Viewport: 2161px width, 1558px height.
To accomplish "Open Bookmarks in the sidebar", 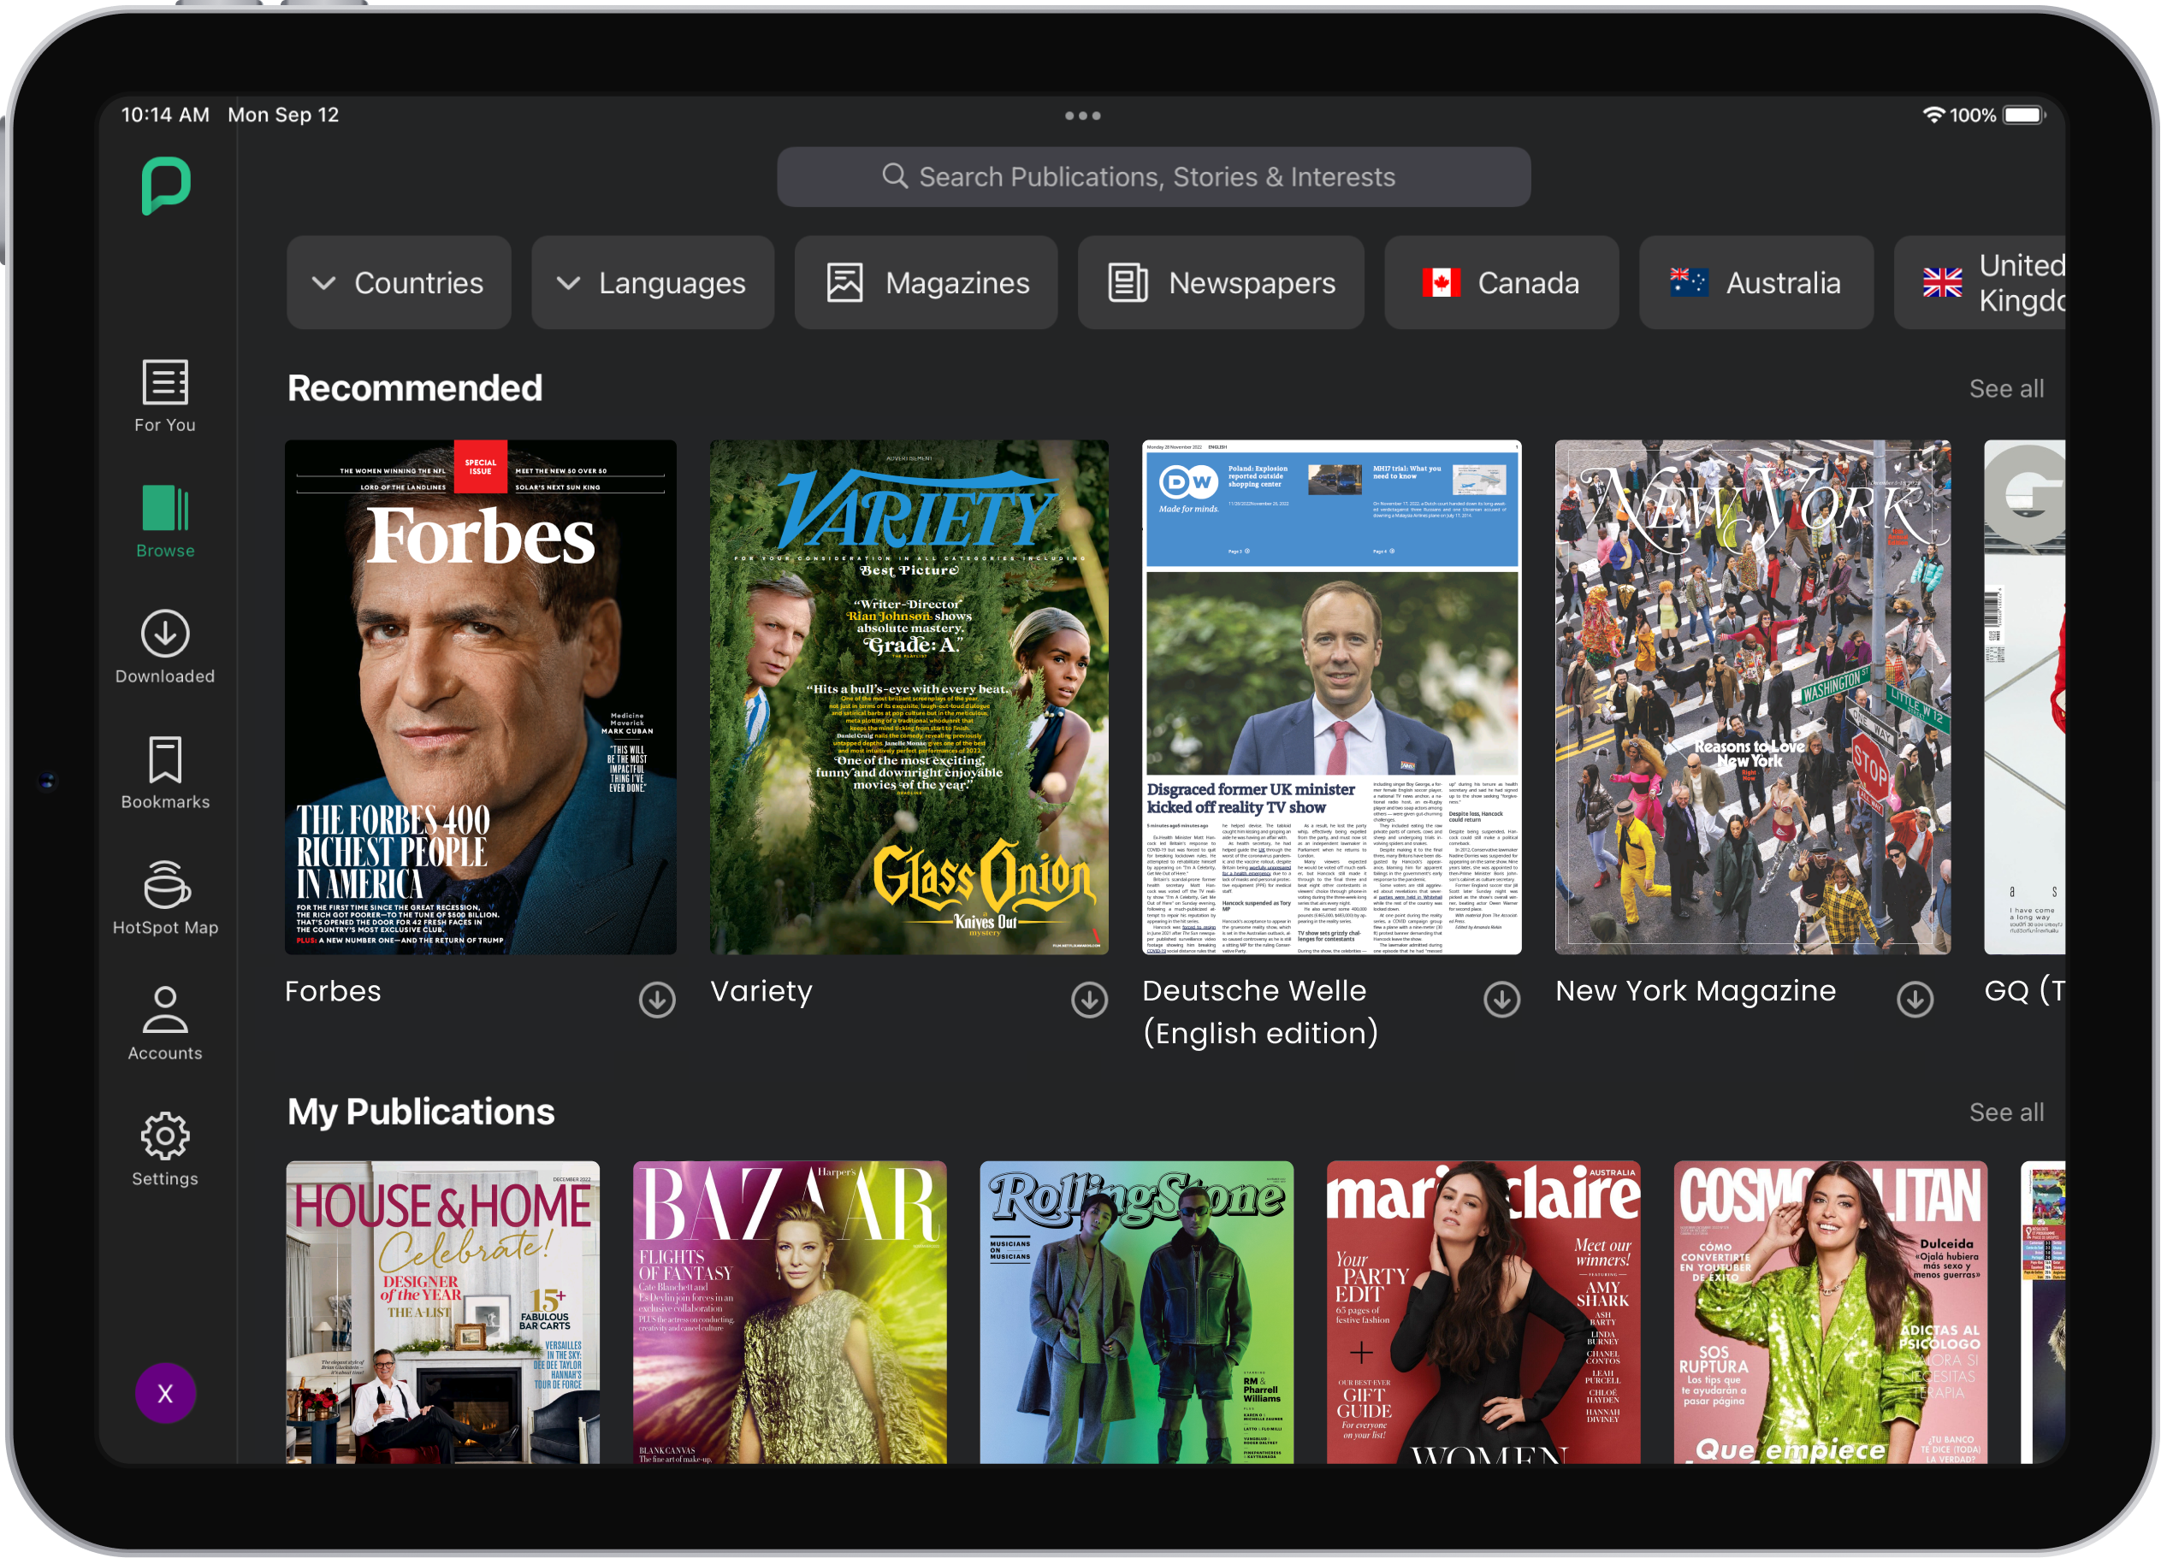I will click(165, 772).
